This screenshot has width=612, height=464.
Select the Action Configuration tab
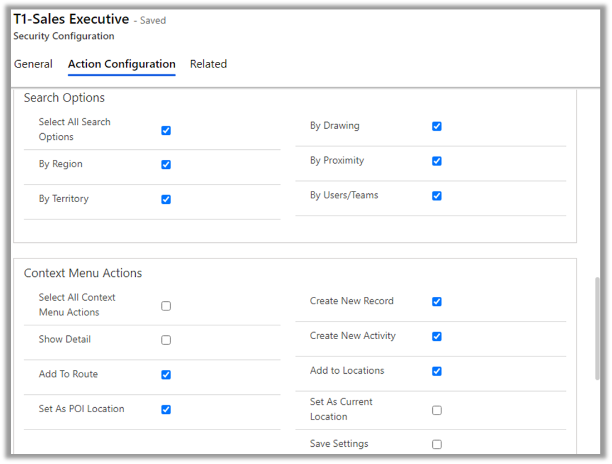121,64
